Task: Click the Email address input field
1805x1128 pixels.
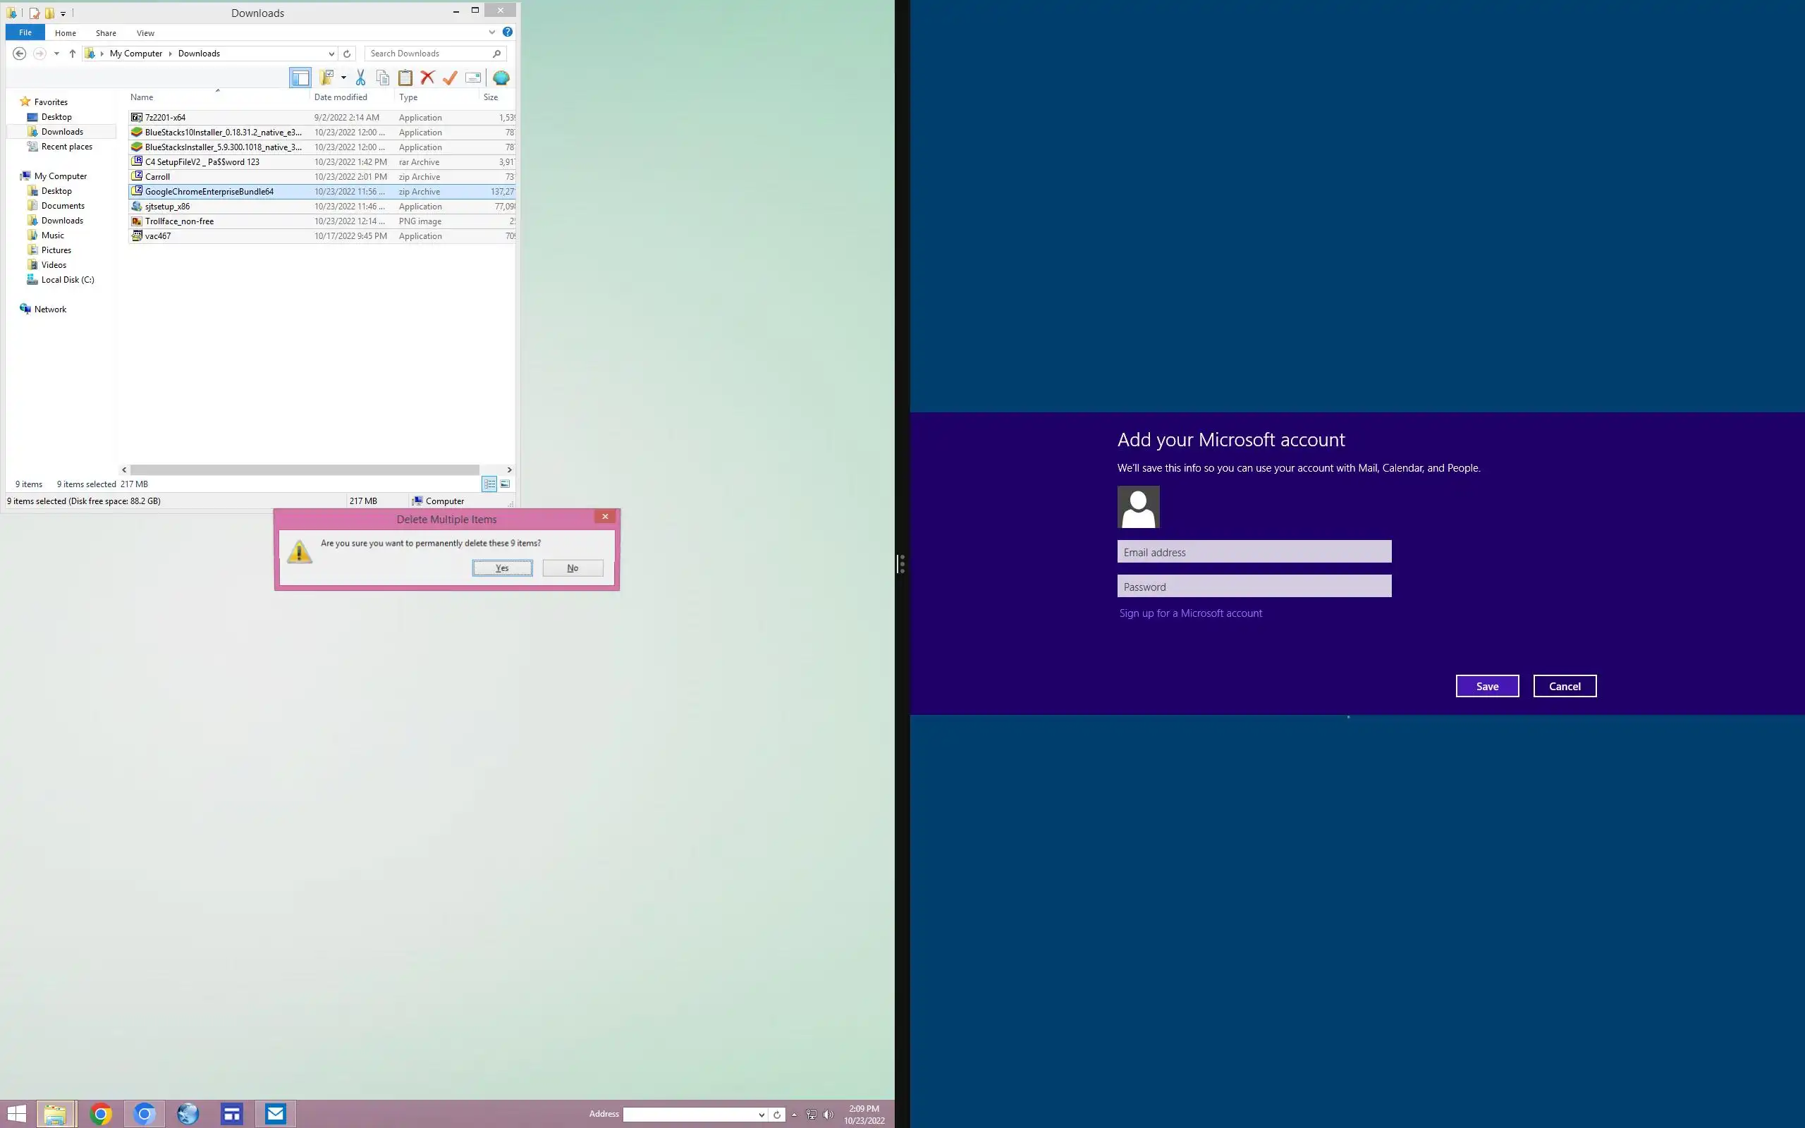Action: (x=1254, y=552)
